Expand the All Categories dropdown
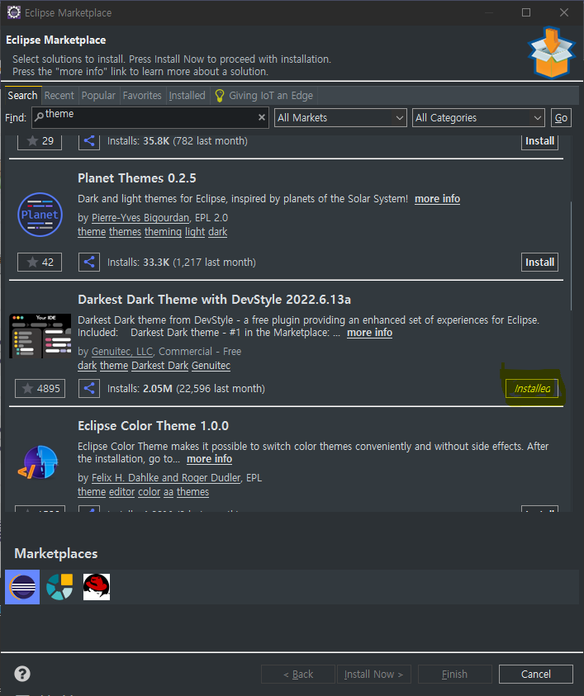The height and width of the screenshot is (696, 584). click(x=478, y=117)
